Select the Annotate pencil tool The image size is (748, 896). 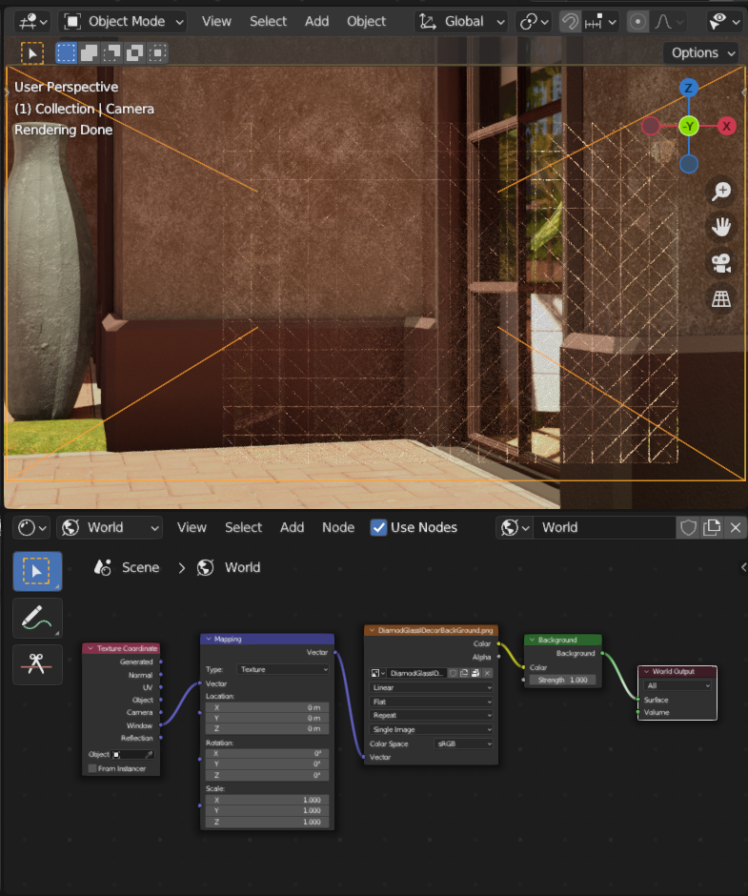click(x=37, y=618)
